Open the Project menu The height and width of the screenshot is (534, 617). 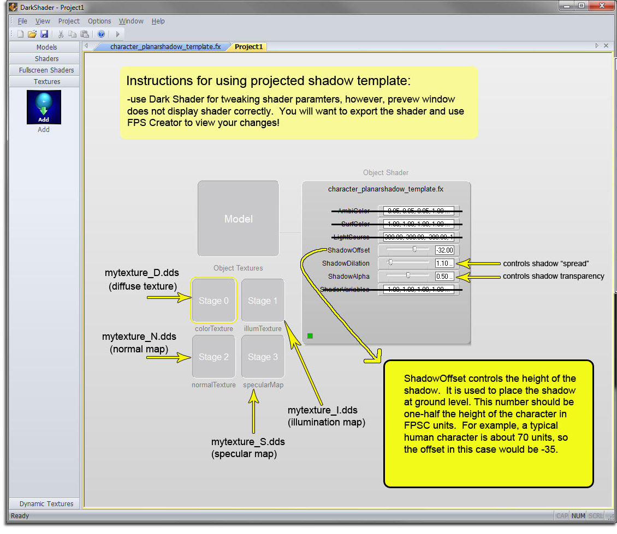pyautogui.click(x=69, y=21)
